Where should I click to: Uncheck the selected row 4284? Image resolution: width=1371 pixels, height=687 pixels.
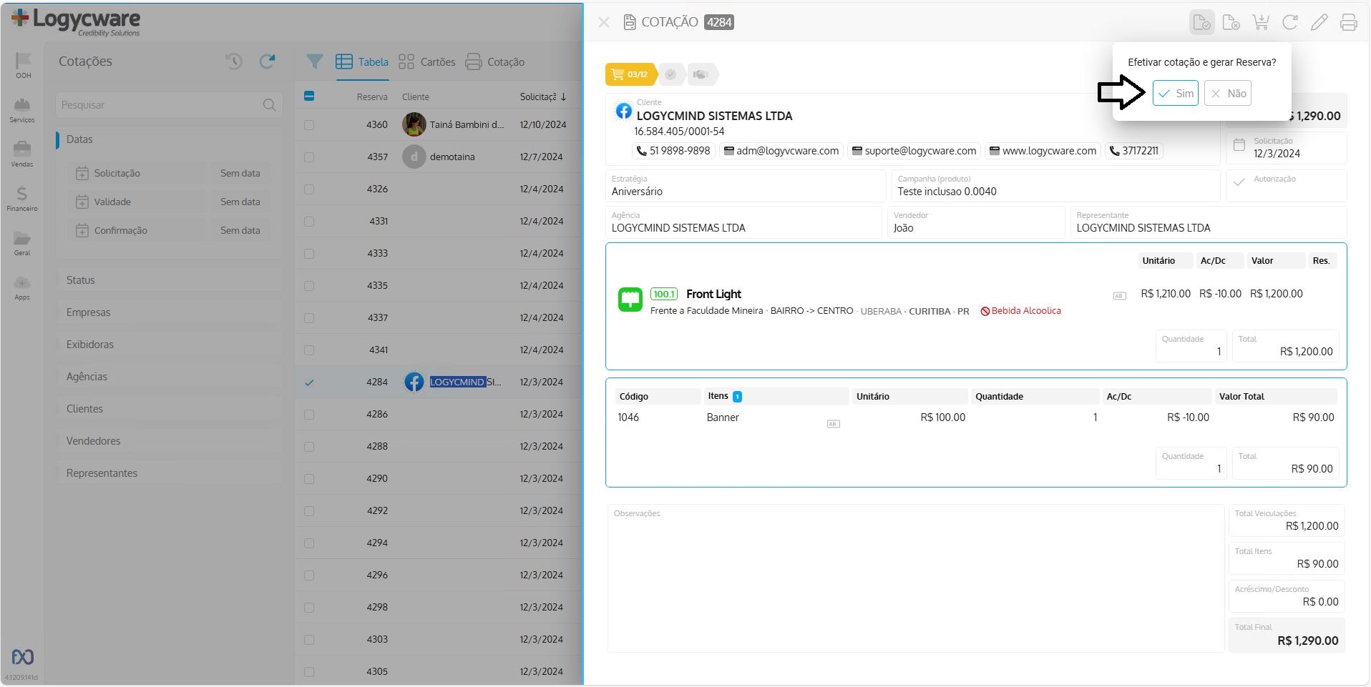[x=309, y=382]
